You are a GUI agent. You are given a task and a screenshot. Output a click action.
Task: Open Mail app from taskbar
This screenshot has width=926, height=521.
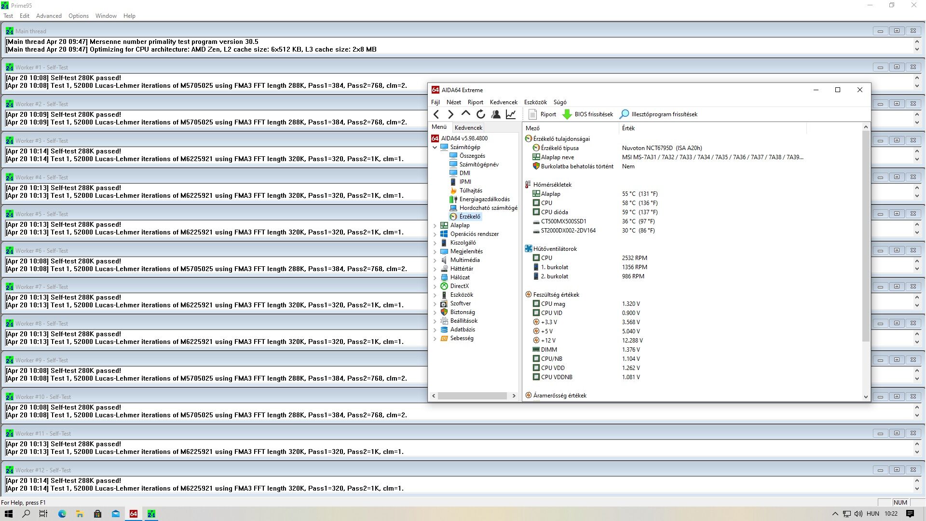(x=116, y=514)
